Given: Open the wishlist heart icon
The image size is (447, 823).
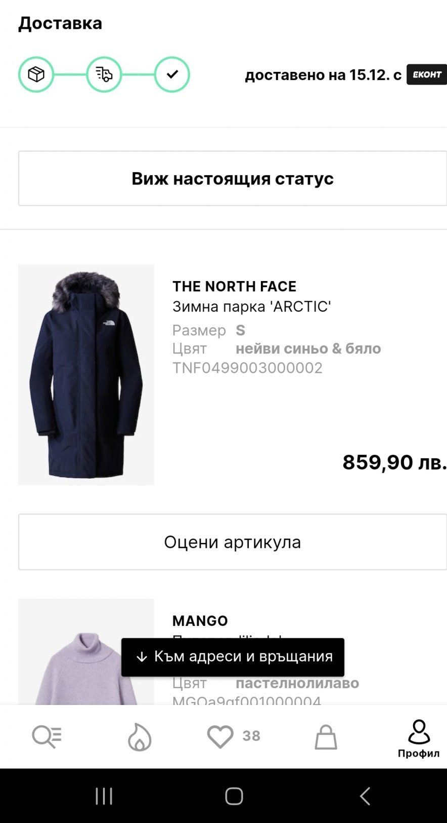Looking at the screenshot, I should pos(220,736).
